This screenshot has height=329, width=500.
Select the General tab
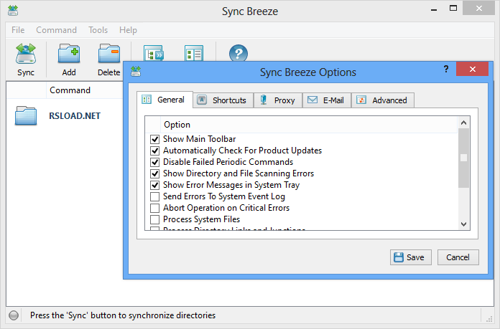click(x=165, y=100)
